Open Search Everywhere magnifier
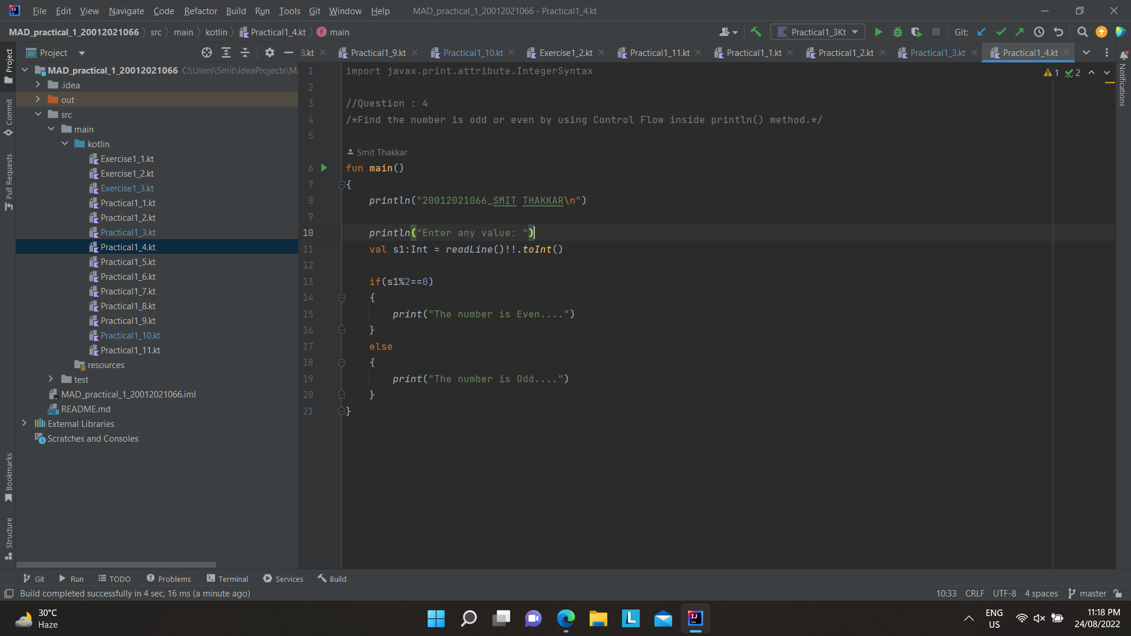 coord(1082,32)
